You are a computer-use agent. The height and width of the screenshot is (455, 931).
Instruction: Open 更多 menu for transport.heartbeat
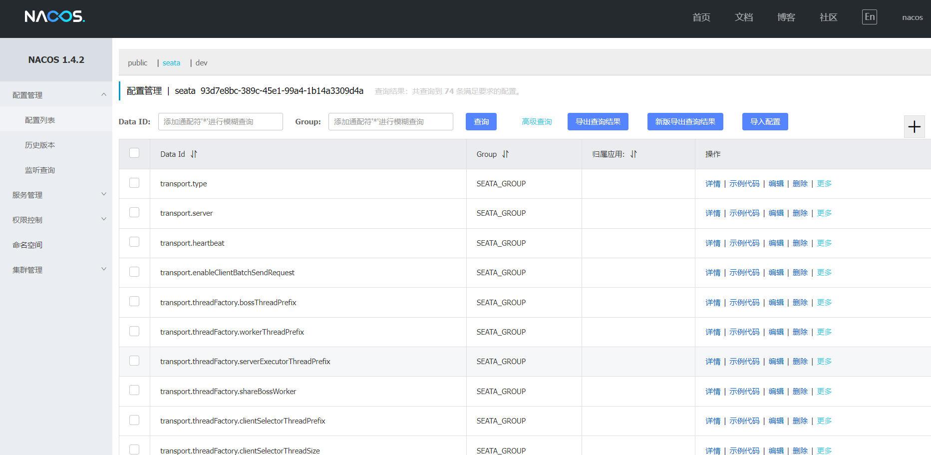click(x=824, y=243)
